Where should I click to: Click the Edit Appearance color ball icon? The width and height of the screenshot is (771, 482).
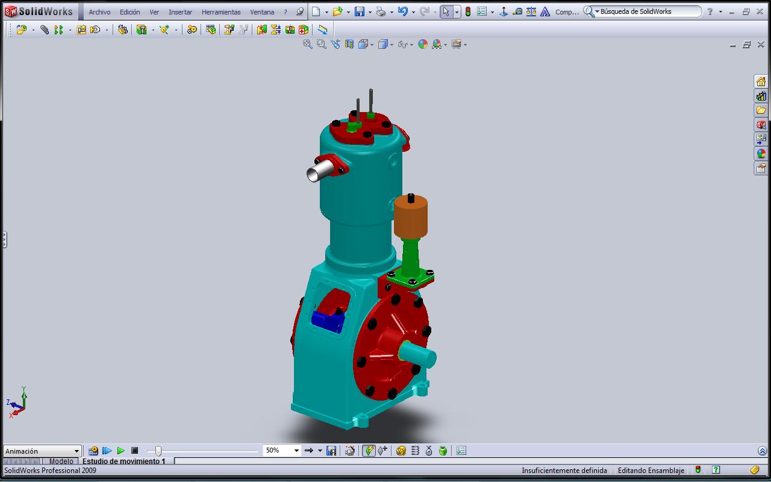pos(422,44)
